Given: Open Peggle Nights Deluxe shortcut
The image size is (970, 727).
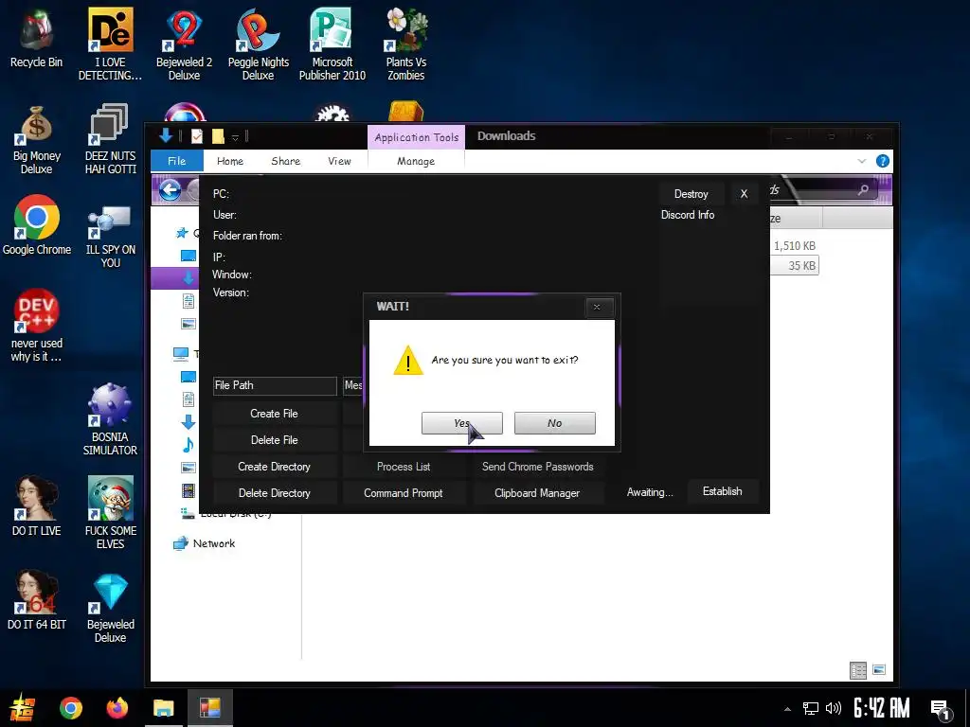Looking at the screenshot, I should click(258, 44).
